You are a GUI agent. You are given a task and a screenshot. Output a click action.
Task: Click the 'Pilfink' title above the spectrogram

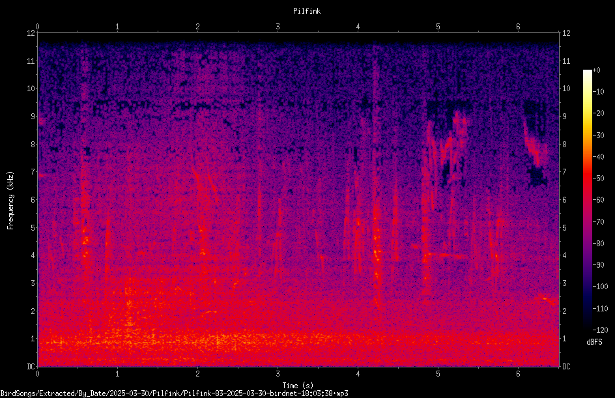point(307,11)
